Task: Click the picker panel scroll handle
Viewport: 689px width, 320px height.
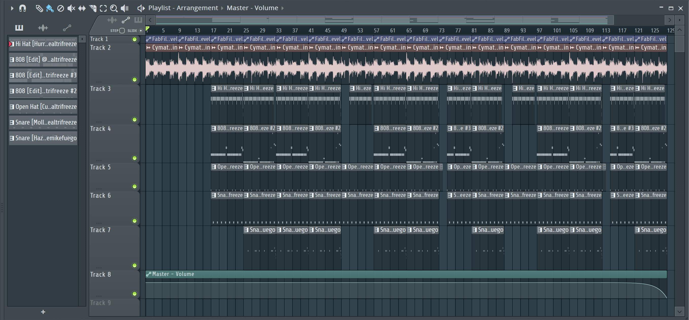Action: (x=82, y=39)
